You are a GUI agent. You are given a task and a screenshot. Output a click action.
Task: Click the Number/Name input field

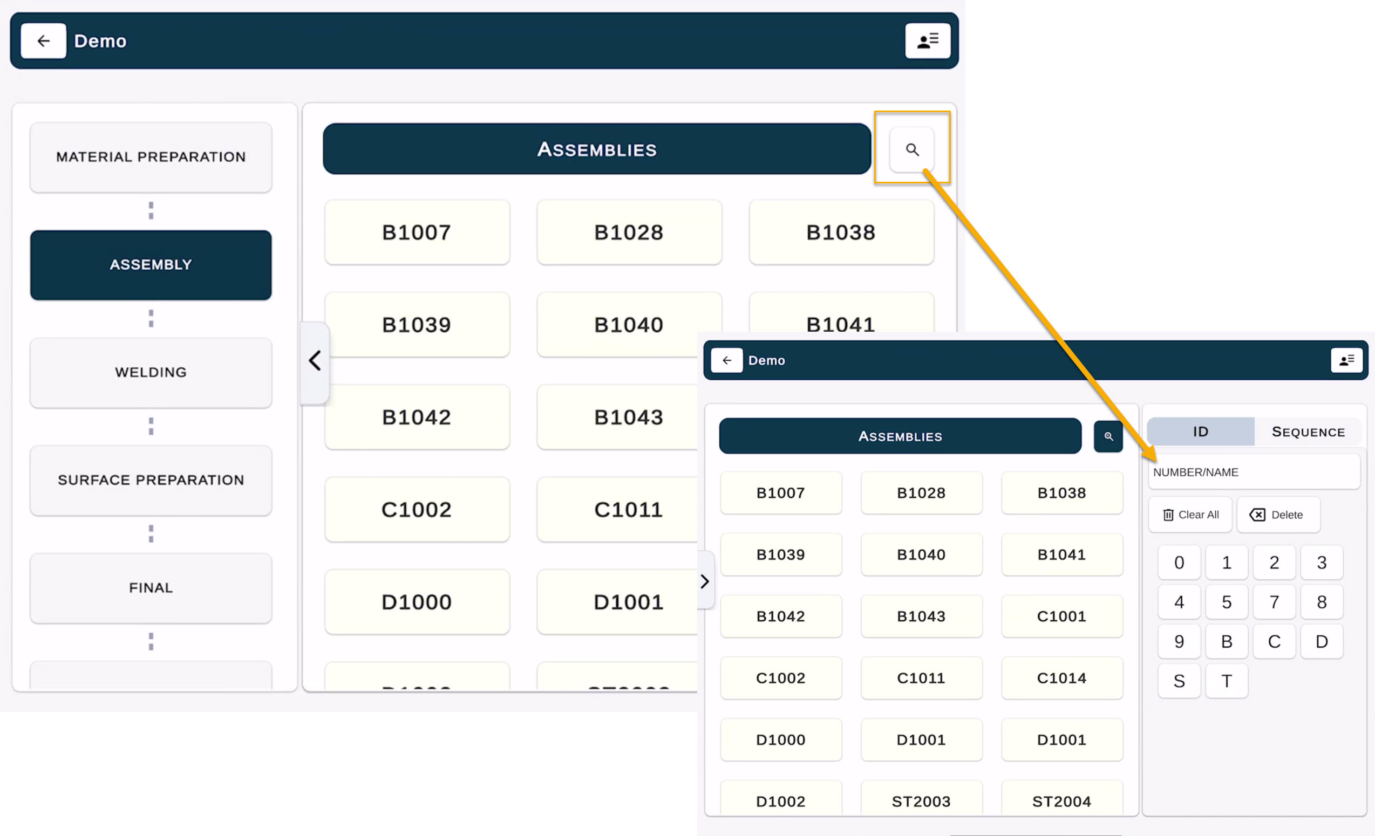(x=1253, y=472)
